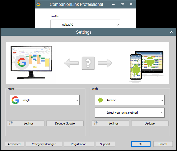Image resolution: width=177 pixels, height=151 pixels.
Task: Open the Registration dialog
Action: tap(79, 144)
